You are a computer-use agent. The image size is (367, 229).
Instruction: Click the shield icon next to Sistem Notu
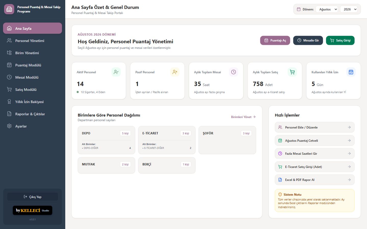coord(280,194)
